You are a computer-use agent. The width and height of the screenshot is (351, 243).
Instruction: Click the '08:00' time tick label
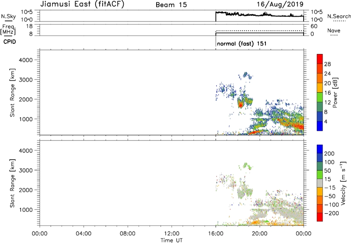tap(128, 234)
